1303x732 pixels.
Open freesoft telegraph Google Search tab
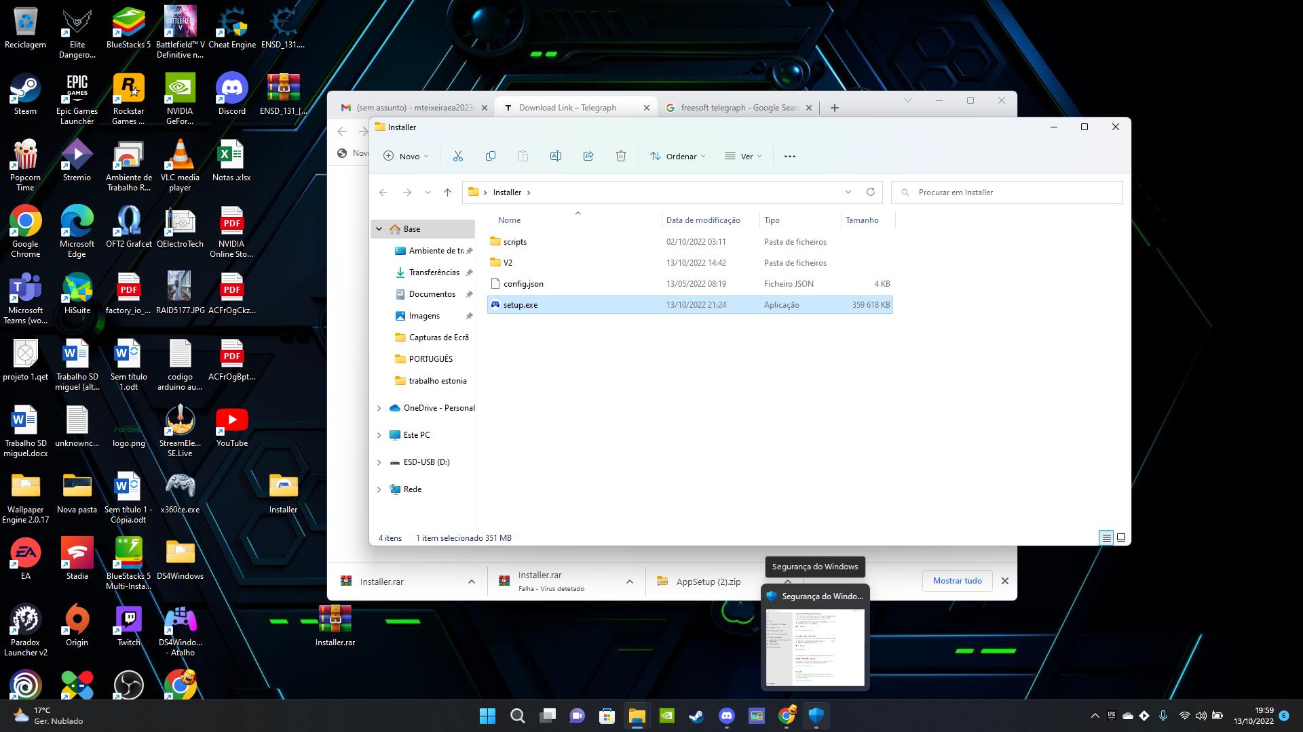[x=738, y=108]
